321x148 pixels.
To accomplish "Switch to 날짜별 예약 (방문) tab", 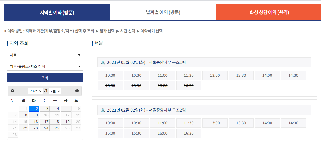I will [163, 13].
